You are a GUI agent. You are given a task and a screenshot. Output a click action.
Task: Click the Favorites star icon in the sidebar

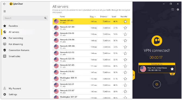tap(5, 26)
